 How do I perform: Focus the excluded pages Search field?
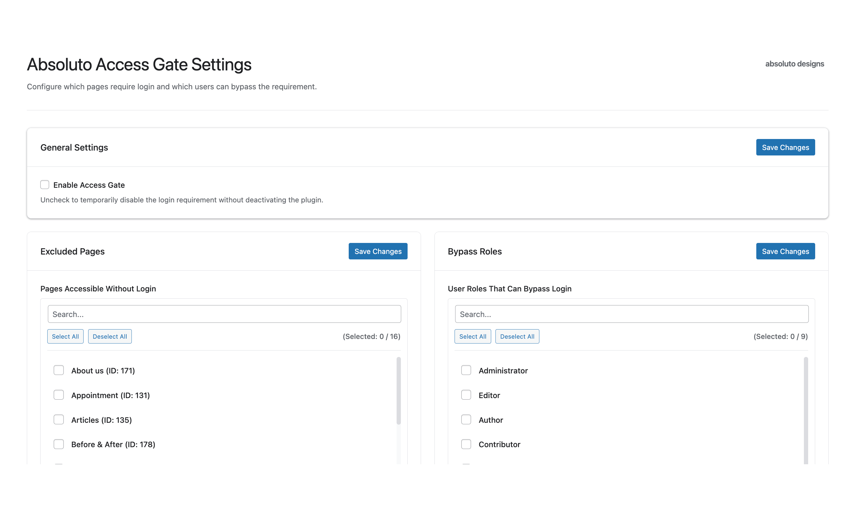(x=224, y=314)
